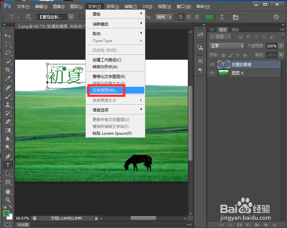Click the center text alignment button
Viewport: 287px width, 228px height.
tap(188, 17)
